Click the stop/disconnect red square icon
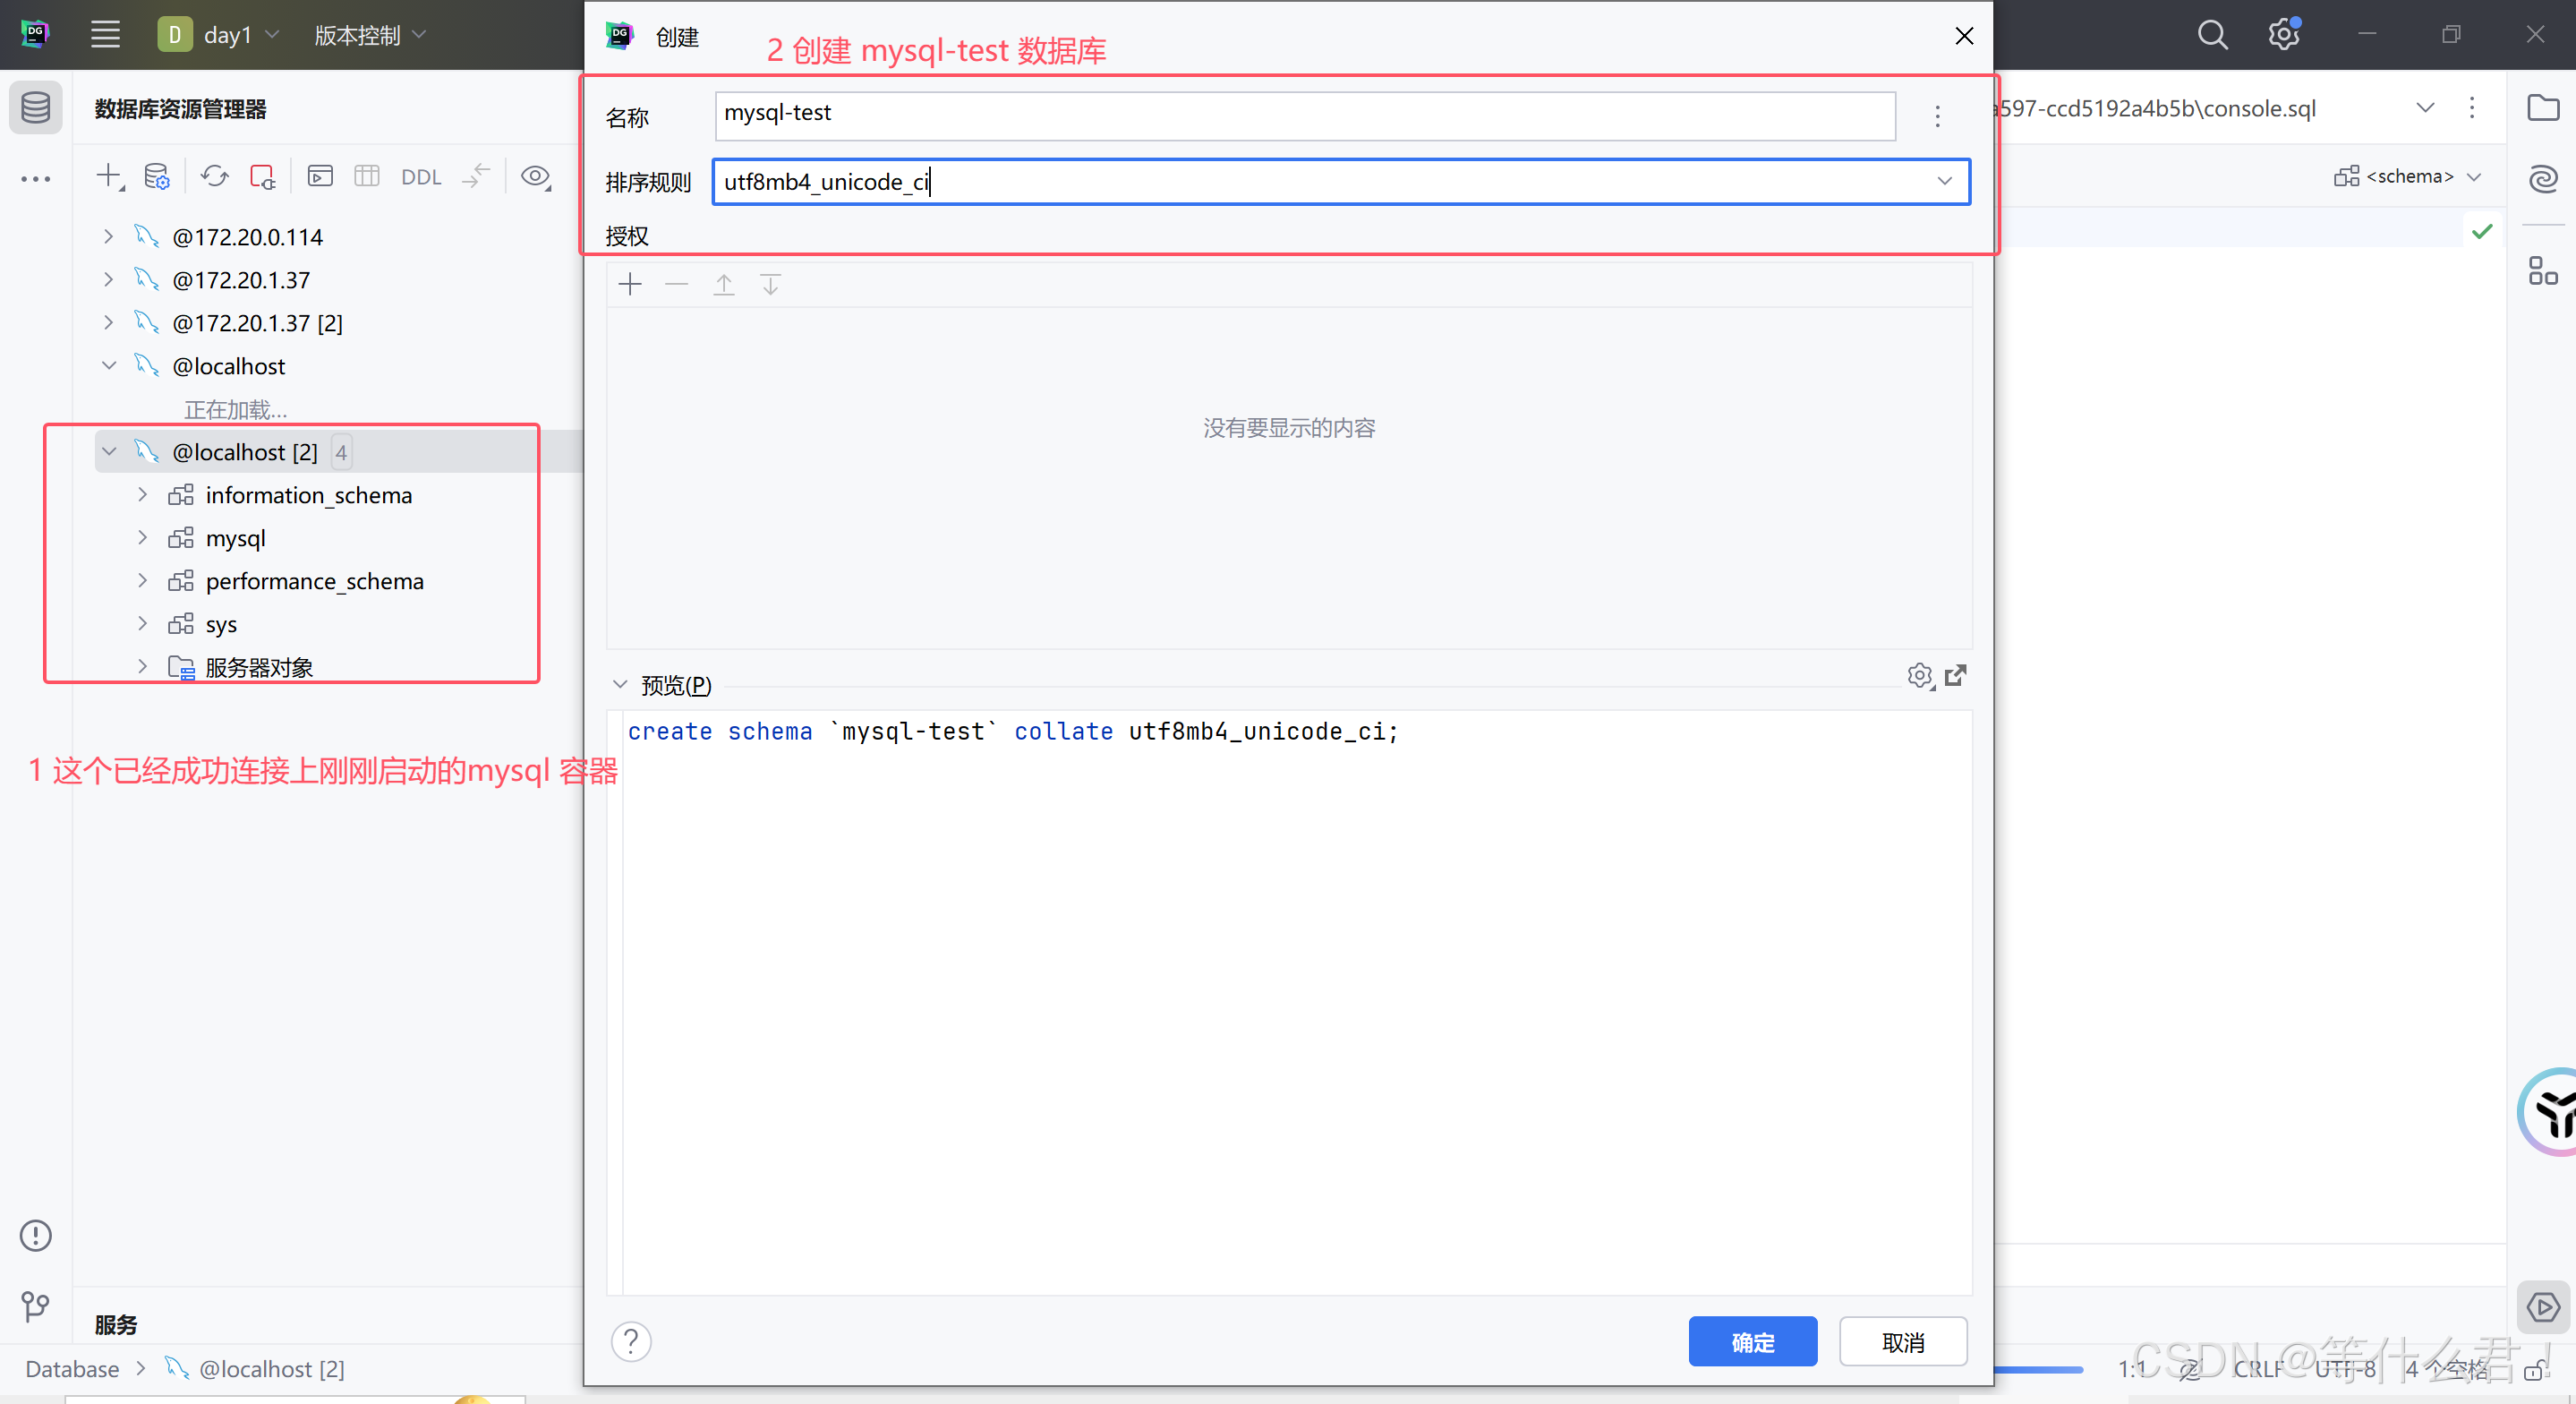 (x=262, y=177)
